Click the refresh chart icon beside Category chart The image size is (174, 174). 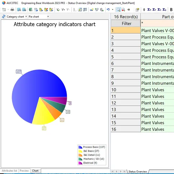coord(3,17)
